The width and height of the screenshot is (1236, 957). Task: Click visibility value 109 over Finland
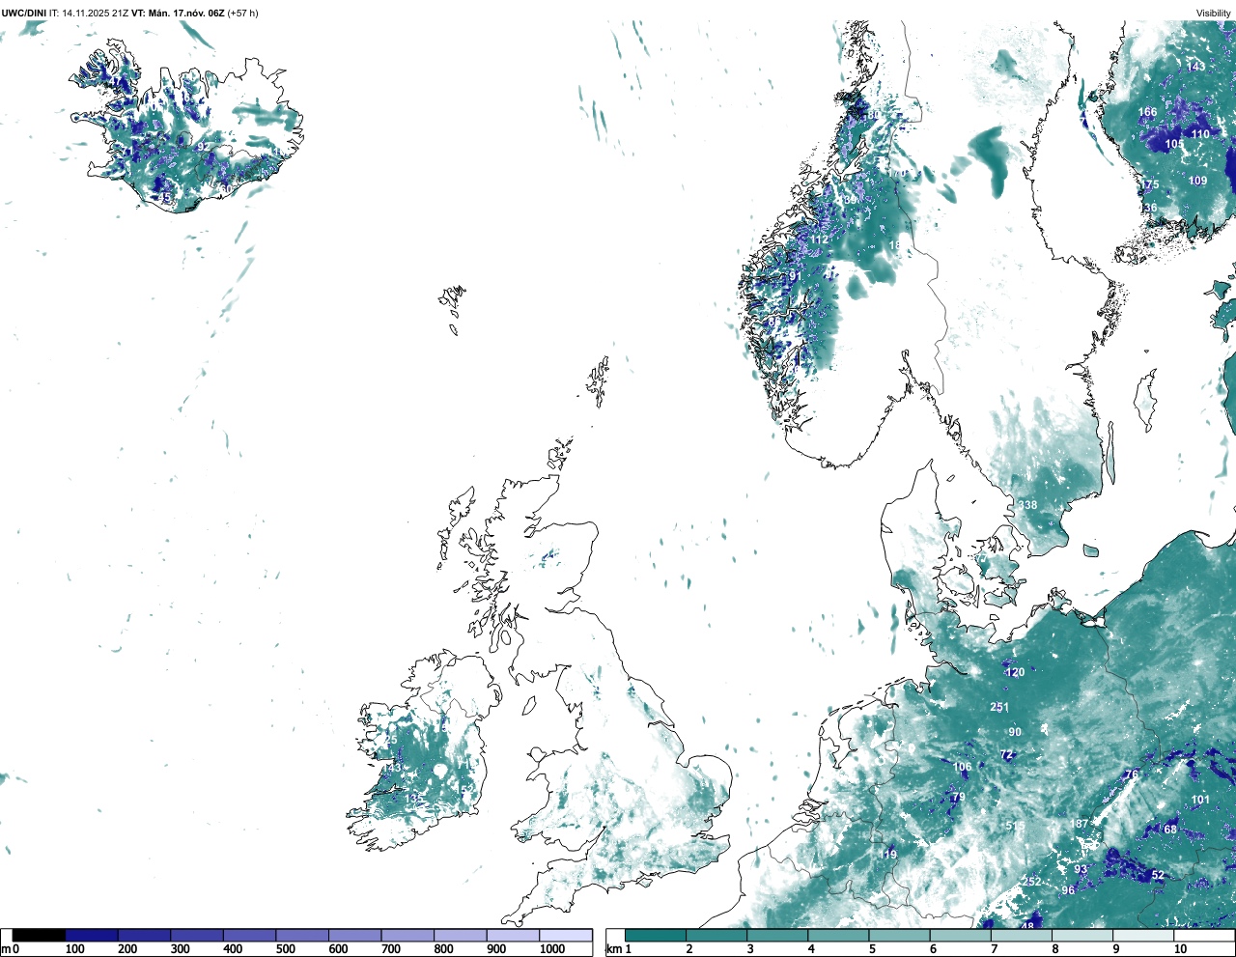[1197, 181]
